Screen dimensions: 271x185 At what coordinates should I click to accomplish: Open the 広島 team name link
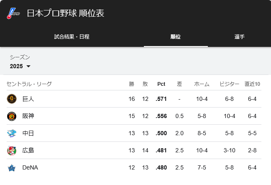click(28, 150)
